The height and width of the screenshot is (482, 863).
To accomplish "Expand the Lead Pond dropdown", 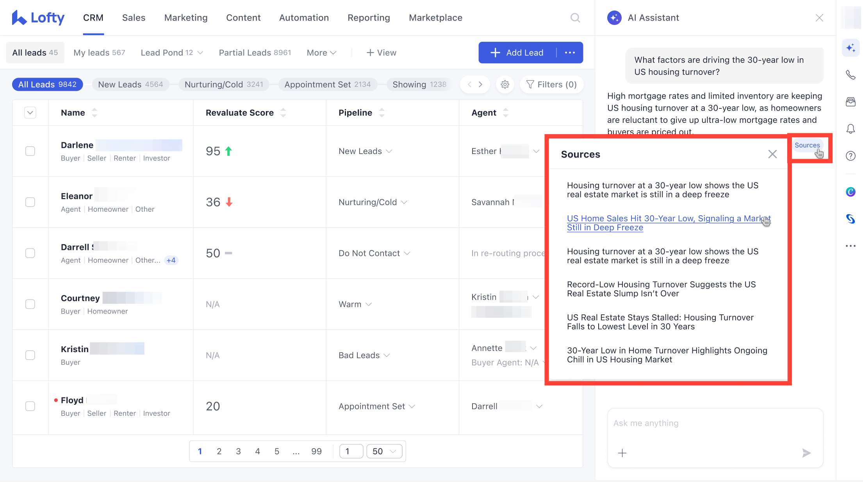I will click(172, 52).
